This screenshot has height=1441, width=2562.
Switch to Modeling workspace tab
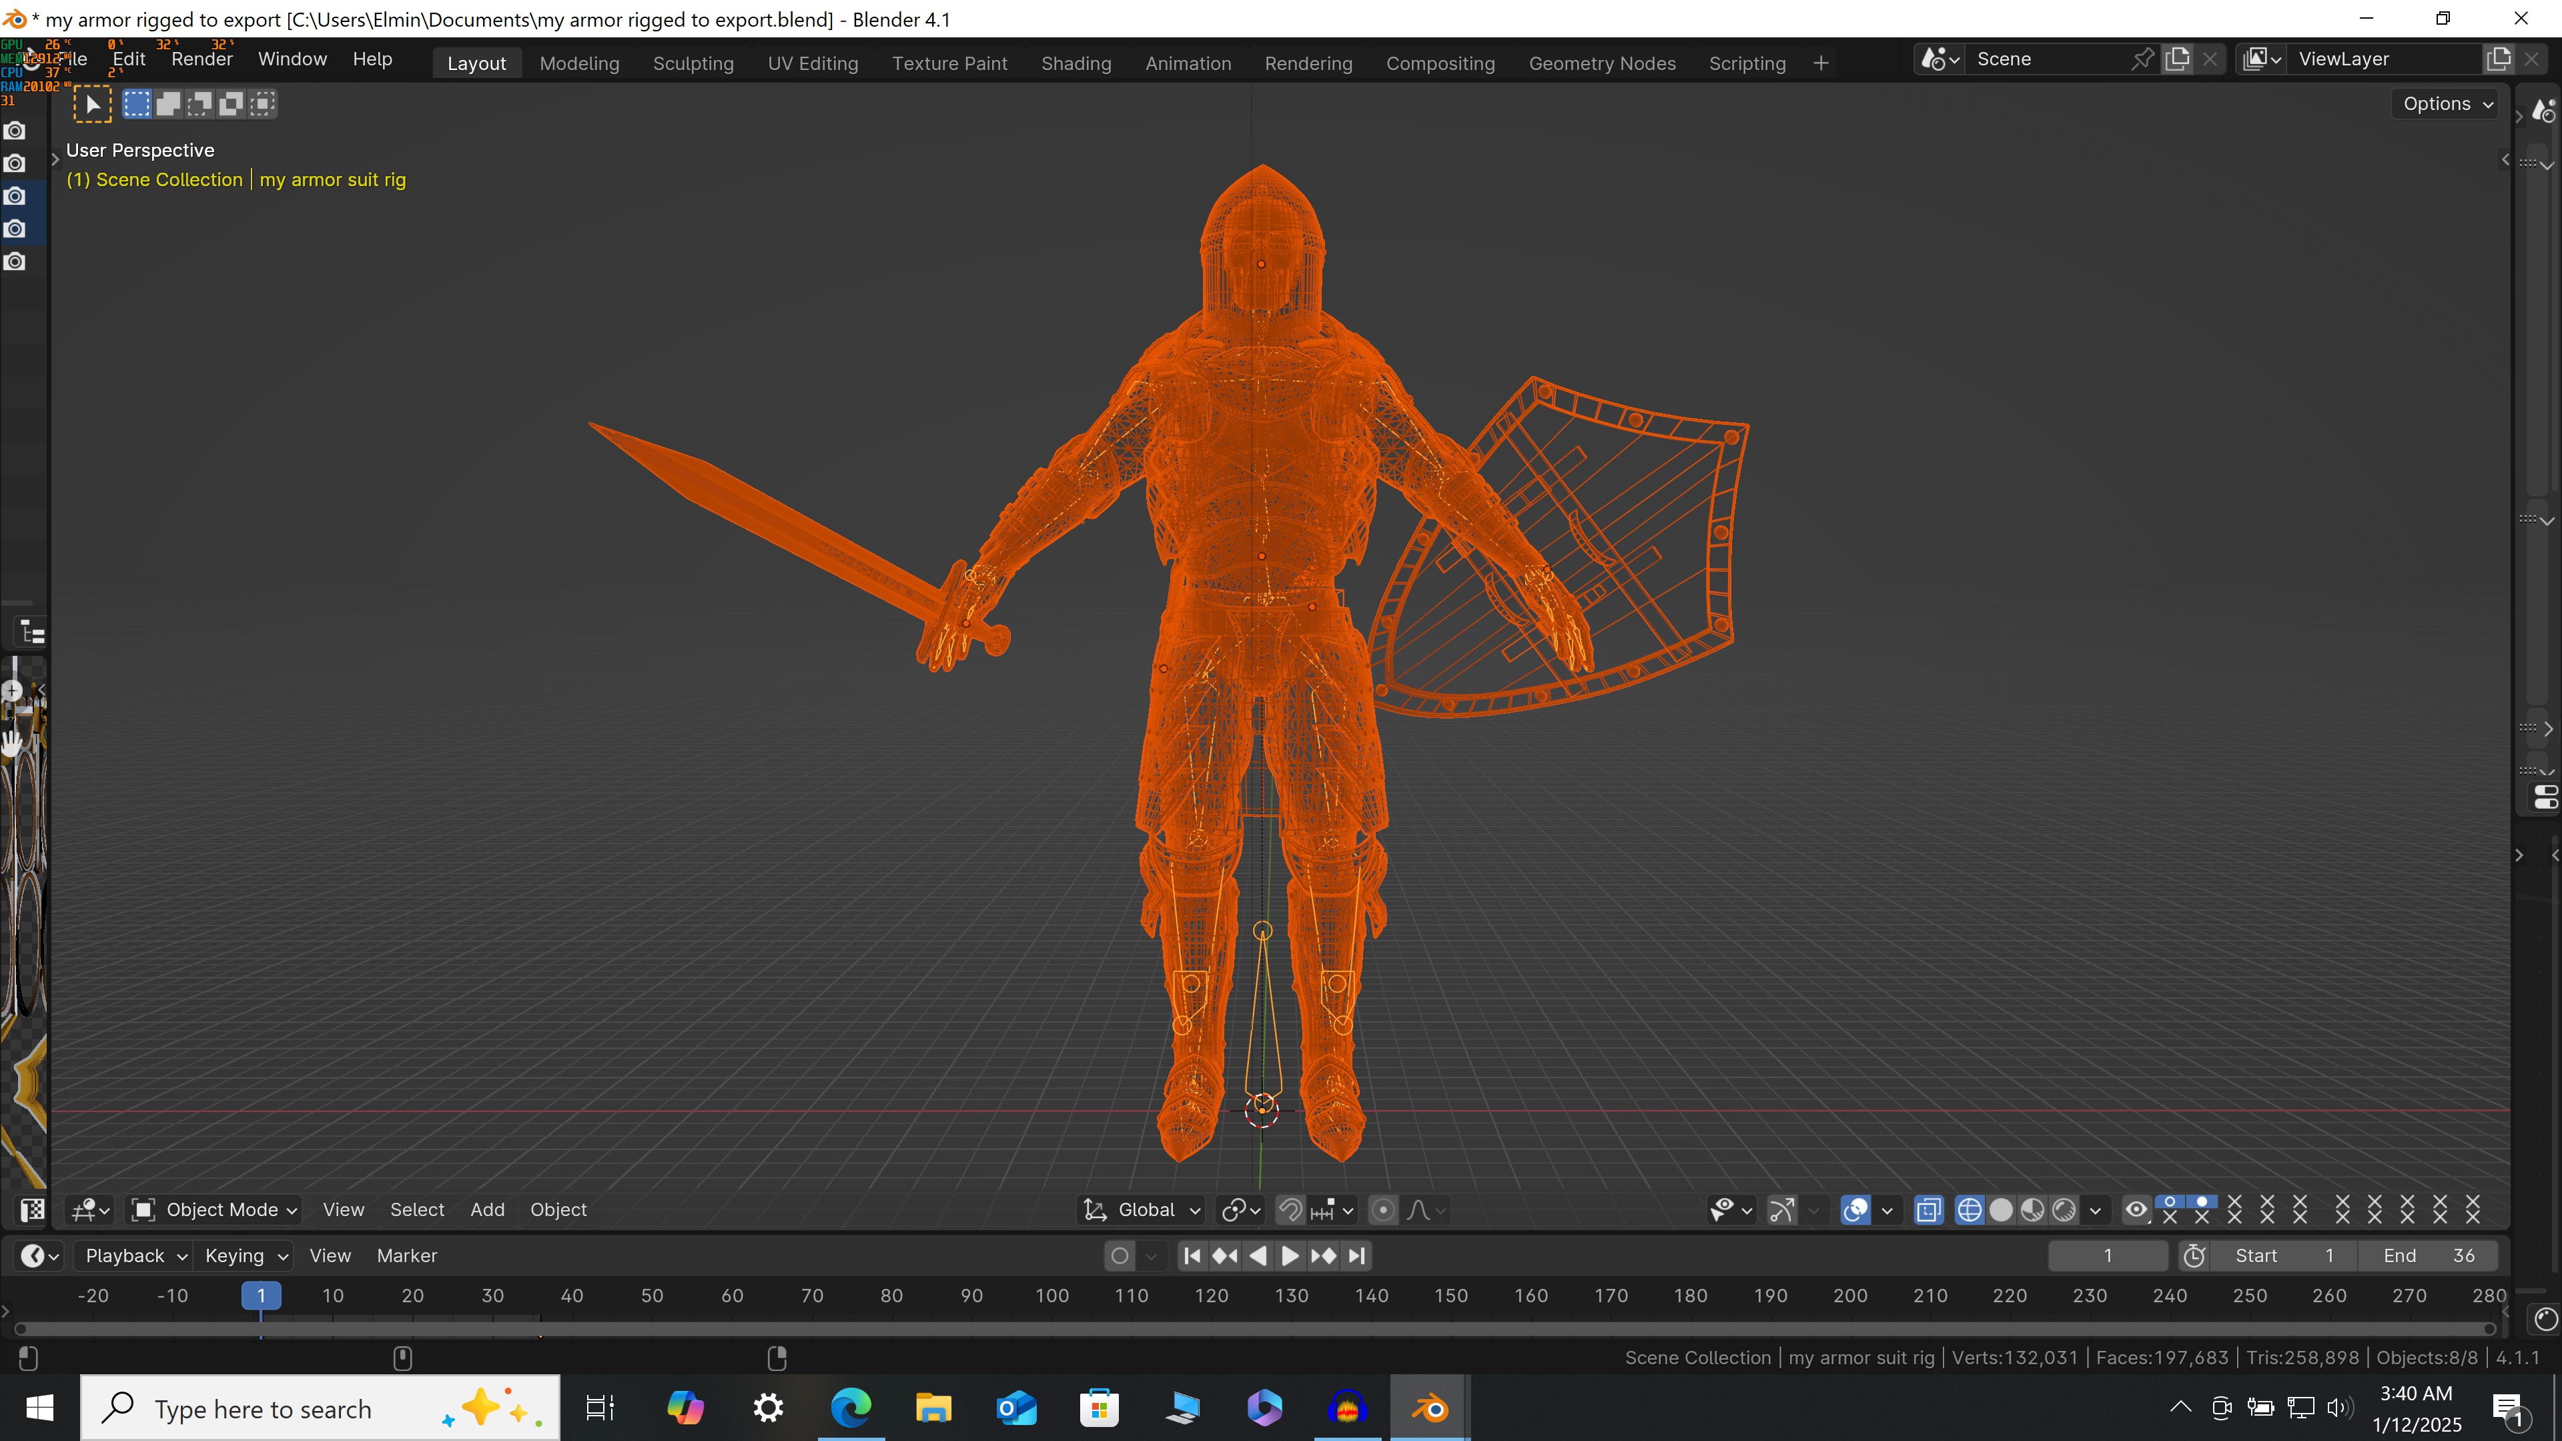tap(579, 63)
